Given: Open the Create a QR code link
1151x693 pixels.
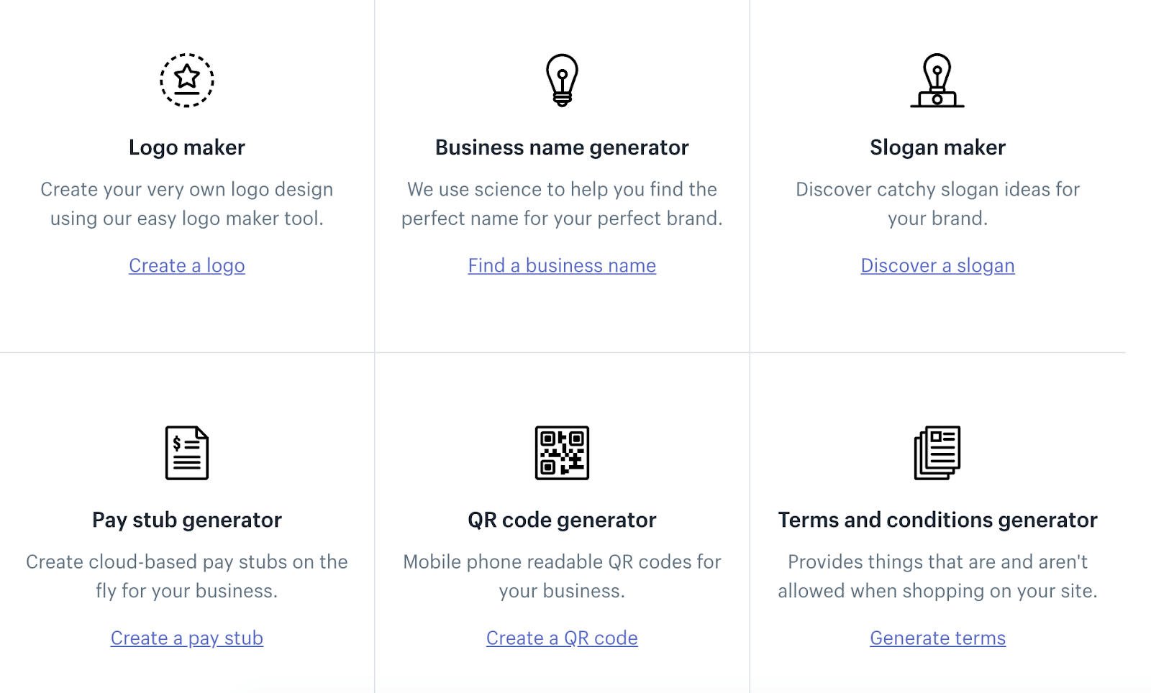Looking at the screenshot, I should [562, 638].
